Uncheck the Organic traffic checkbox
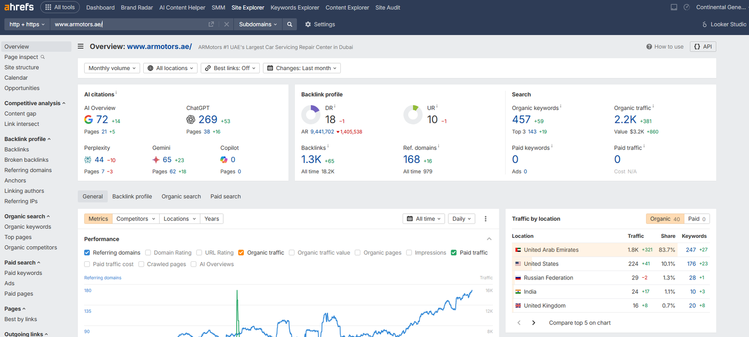 [241, 253]
